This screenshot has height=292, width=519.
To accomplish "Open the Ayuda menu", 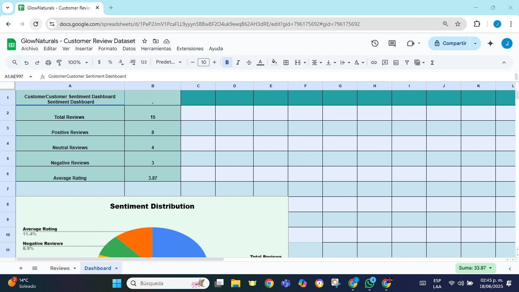I will 216,49.
